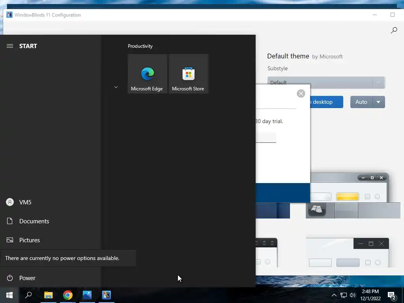Screen dimensions: 404x303
Task: Click the 'by Microsoft' author text
Action: [327, 56]
